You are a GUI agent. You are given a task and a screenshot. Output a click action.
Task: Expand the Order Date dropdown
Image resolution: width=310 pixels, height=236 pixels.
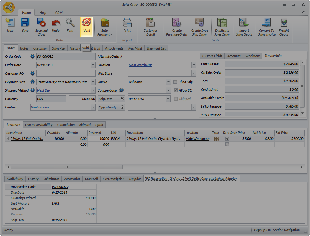[93, 65]
